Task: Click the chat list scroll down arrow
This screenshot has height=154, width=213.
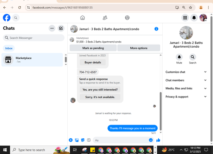Action: point(66,64)
